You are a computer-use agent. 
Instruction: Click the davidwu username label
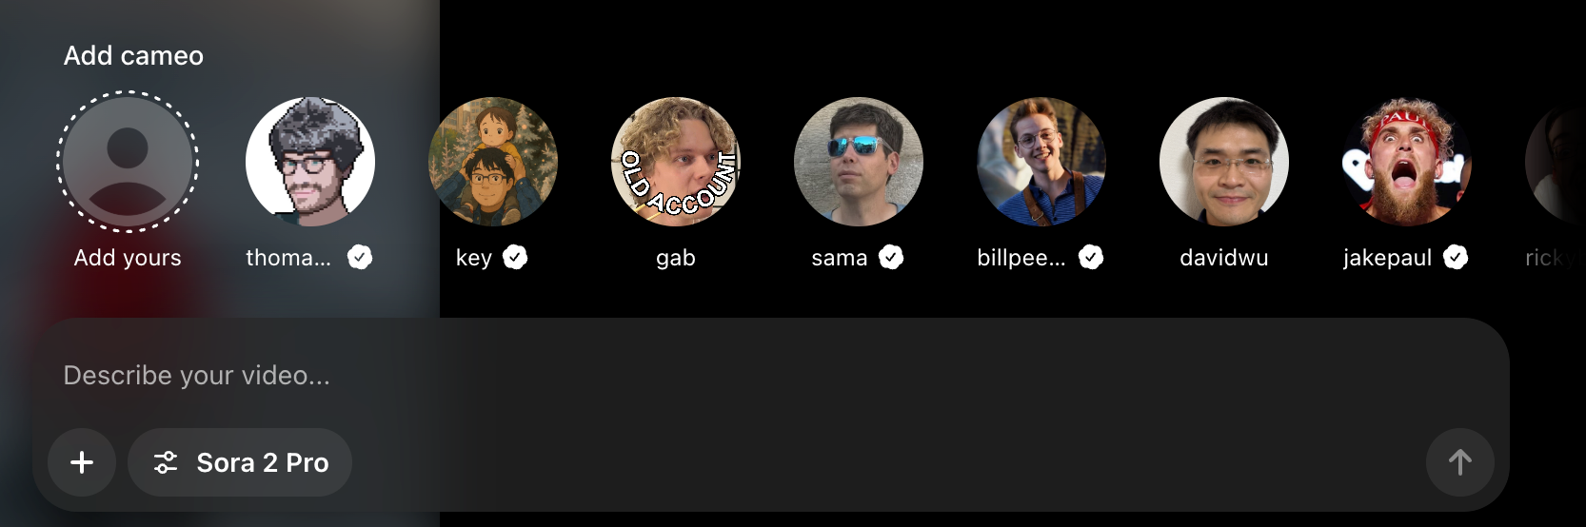(x=1224, y=258)
